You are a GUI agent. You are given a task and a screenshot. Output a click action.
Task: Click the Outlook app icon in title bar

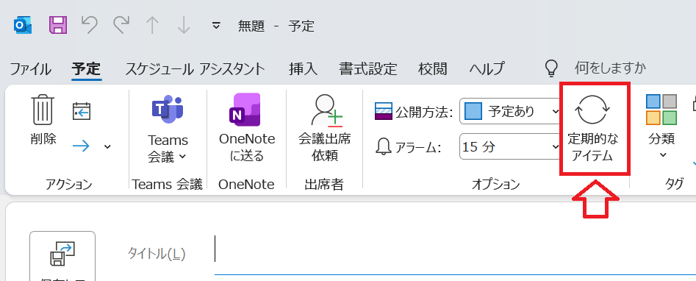[x=22, y=26]
